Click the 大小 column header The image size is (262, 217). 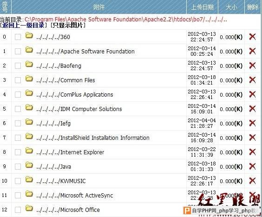231,7
